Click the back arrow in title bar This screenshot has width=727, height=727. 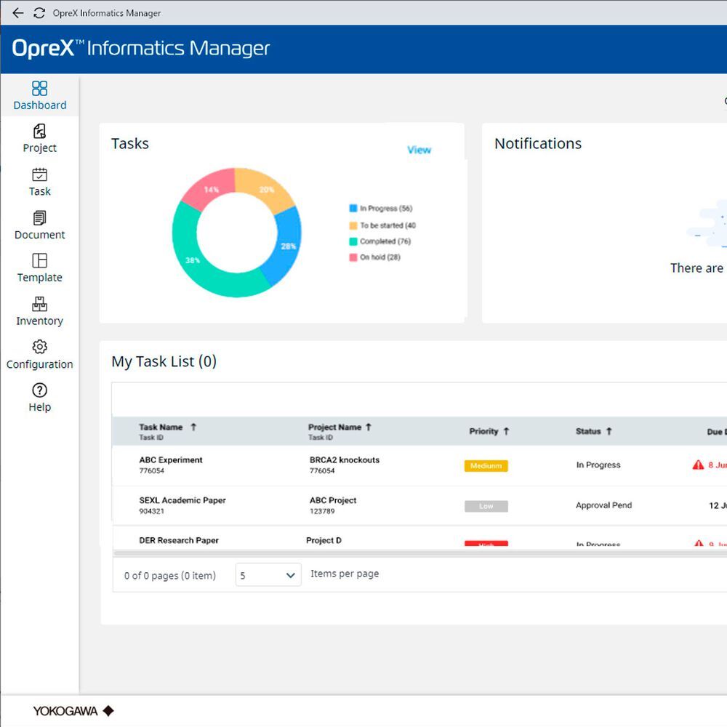pos(18,13)
